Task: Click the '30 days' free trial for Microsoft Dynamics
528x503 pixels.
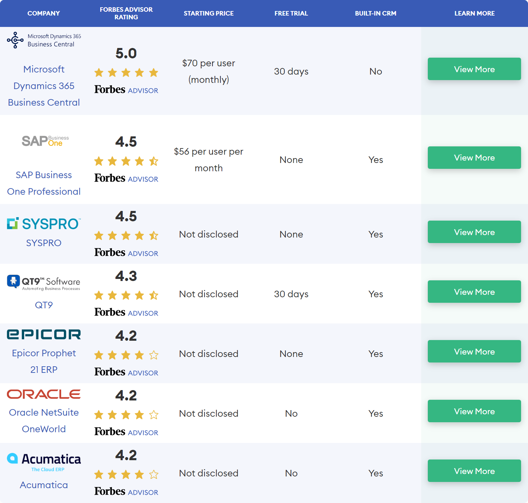Action: coord(291,71)
